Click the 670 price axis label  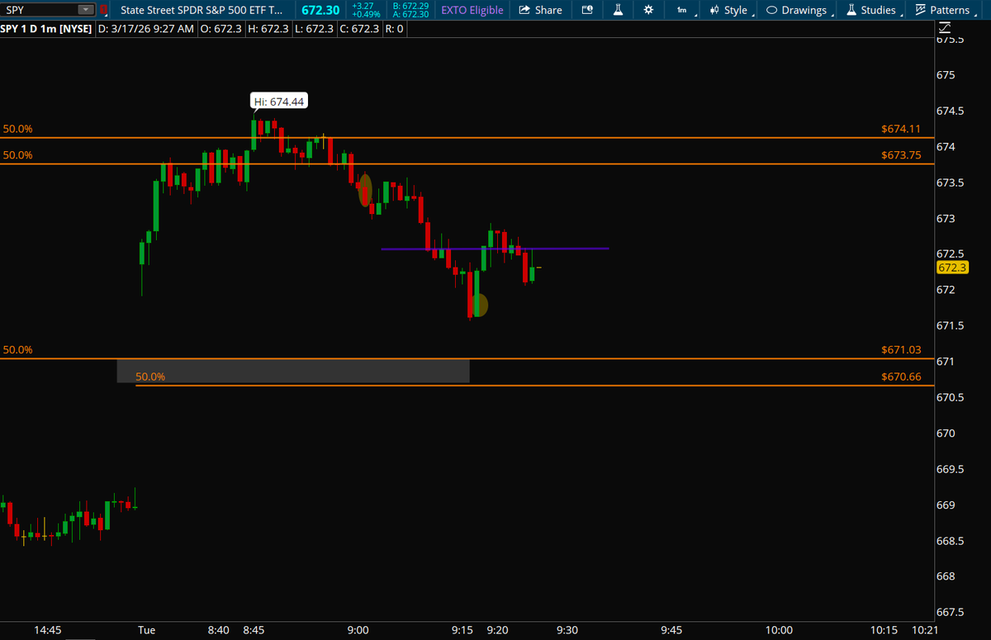pyautogui.click(x=946, y=433)
